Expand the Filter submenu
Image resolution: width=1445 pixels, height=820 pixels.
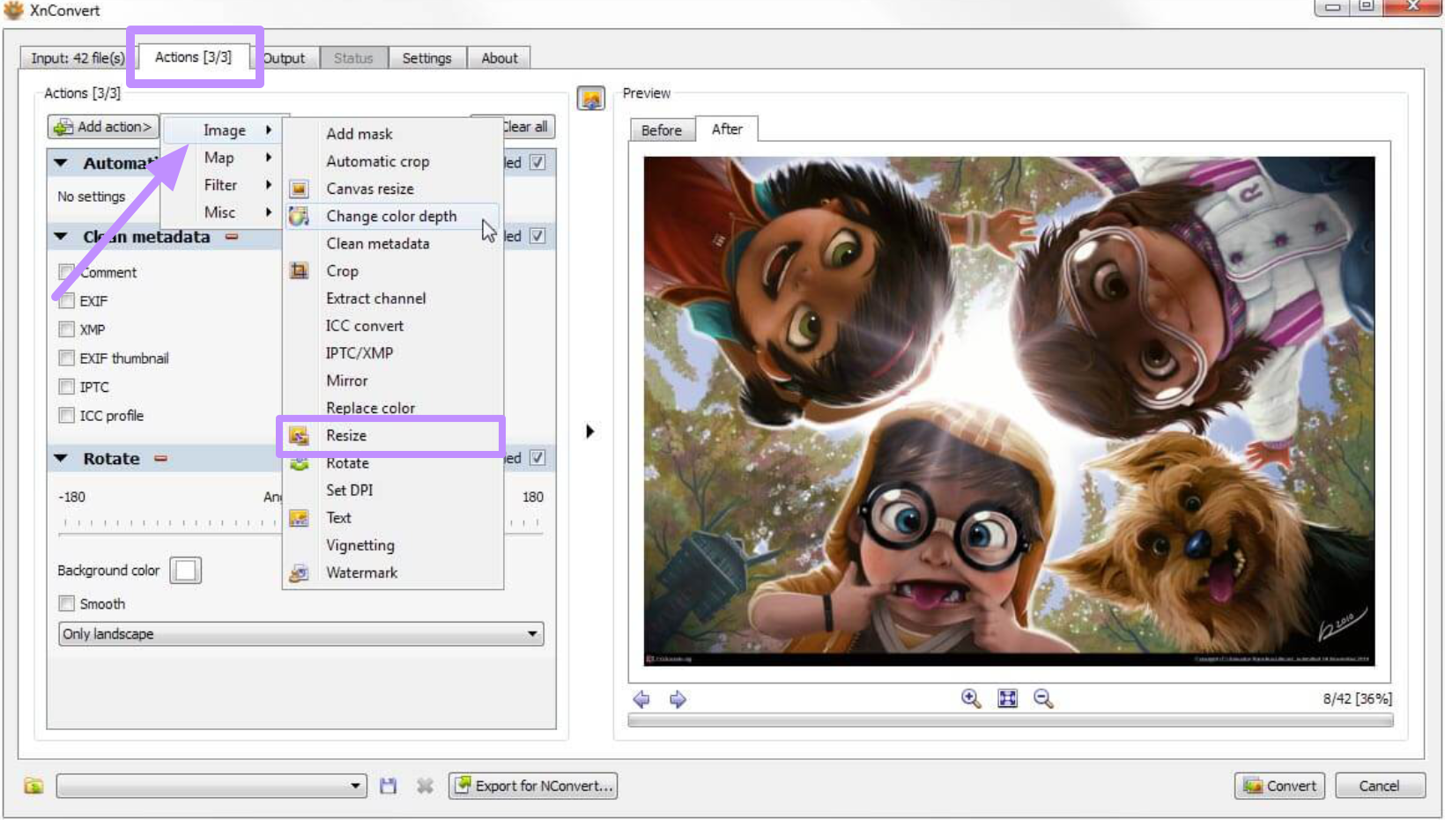222,185
